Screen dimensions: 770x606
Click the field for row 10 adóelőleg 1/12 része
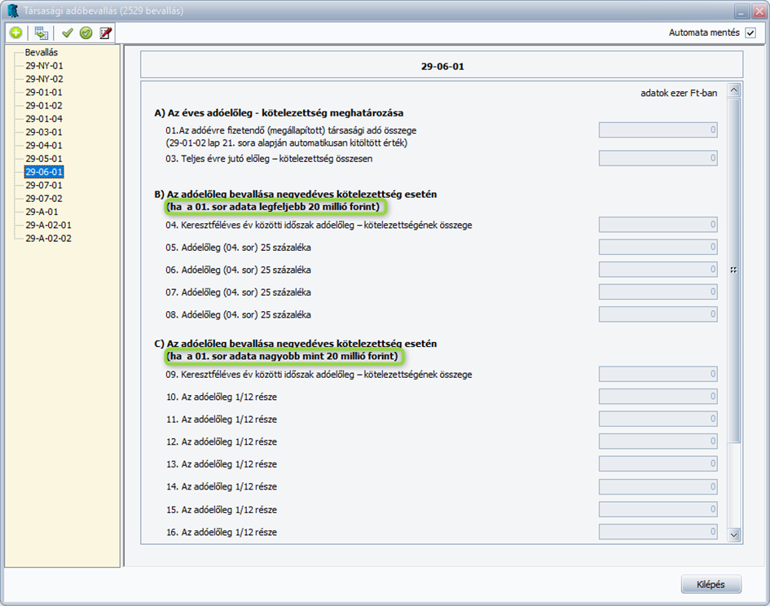(x=658, y=397)
